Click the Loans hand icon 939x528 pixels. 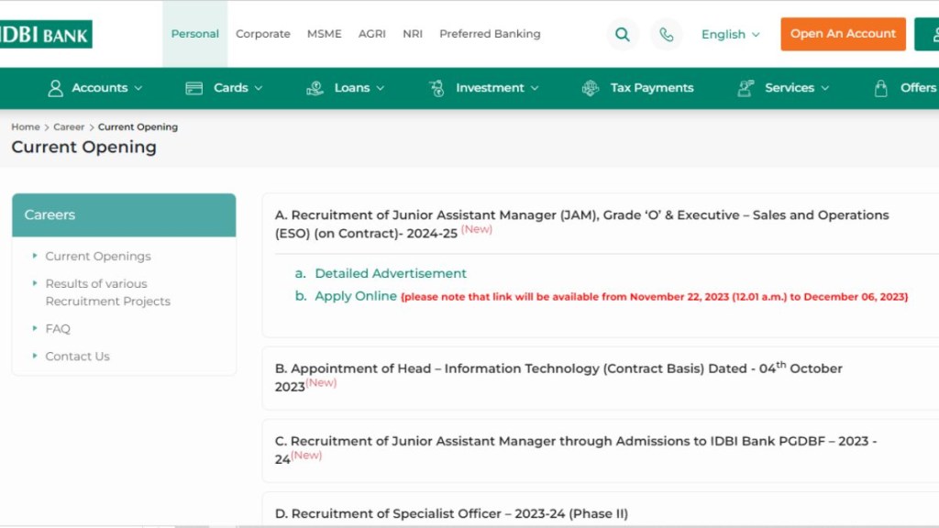(315, 88)
